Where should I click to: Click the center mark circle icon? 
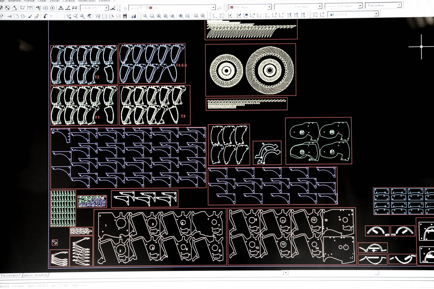tap(52, 8)
